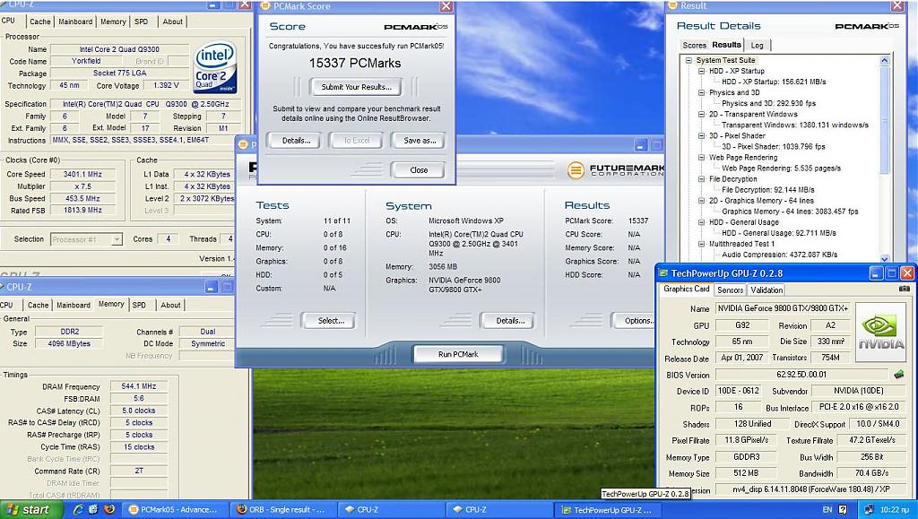Collapse the System Test Suite node
This screenshot has height=519, width=918.
(x=689, y=60)
